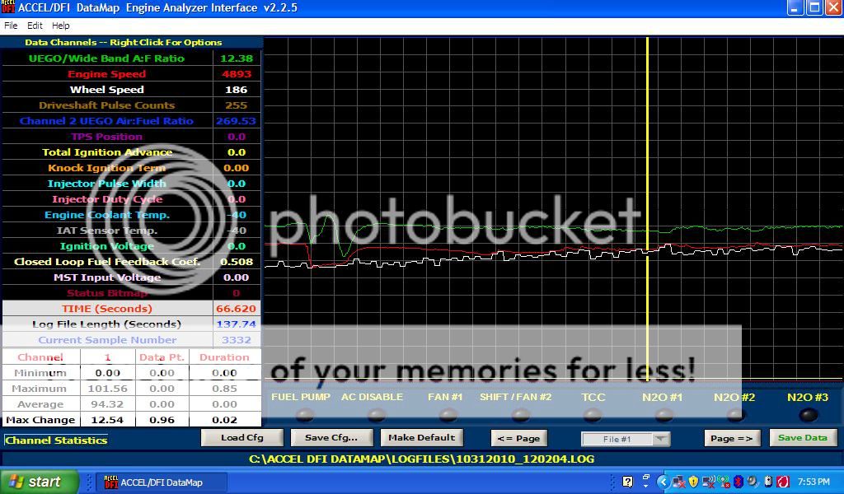
Task: Expand hidden tray icons with the chevron
Action: [663, 482]
